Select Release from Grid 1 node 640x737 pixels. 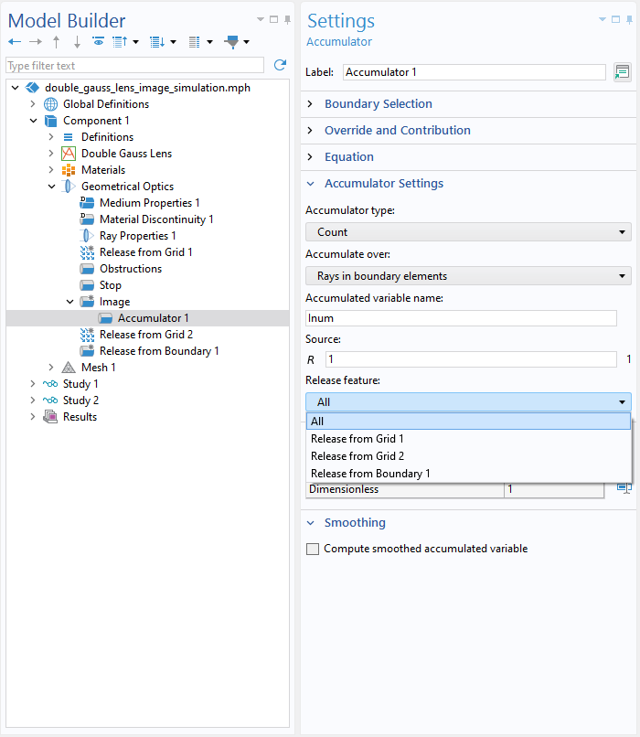pos(145,252)
